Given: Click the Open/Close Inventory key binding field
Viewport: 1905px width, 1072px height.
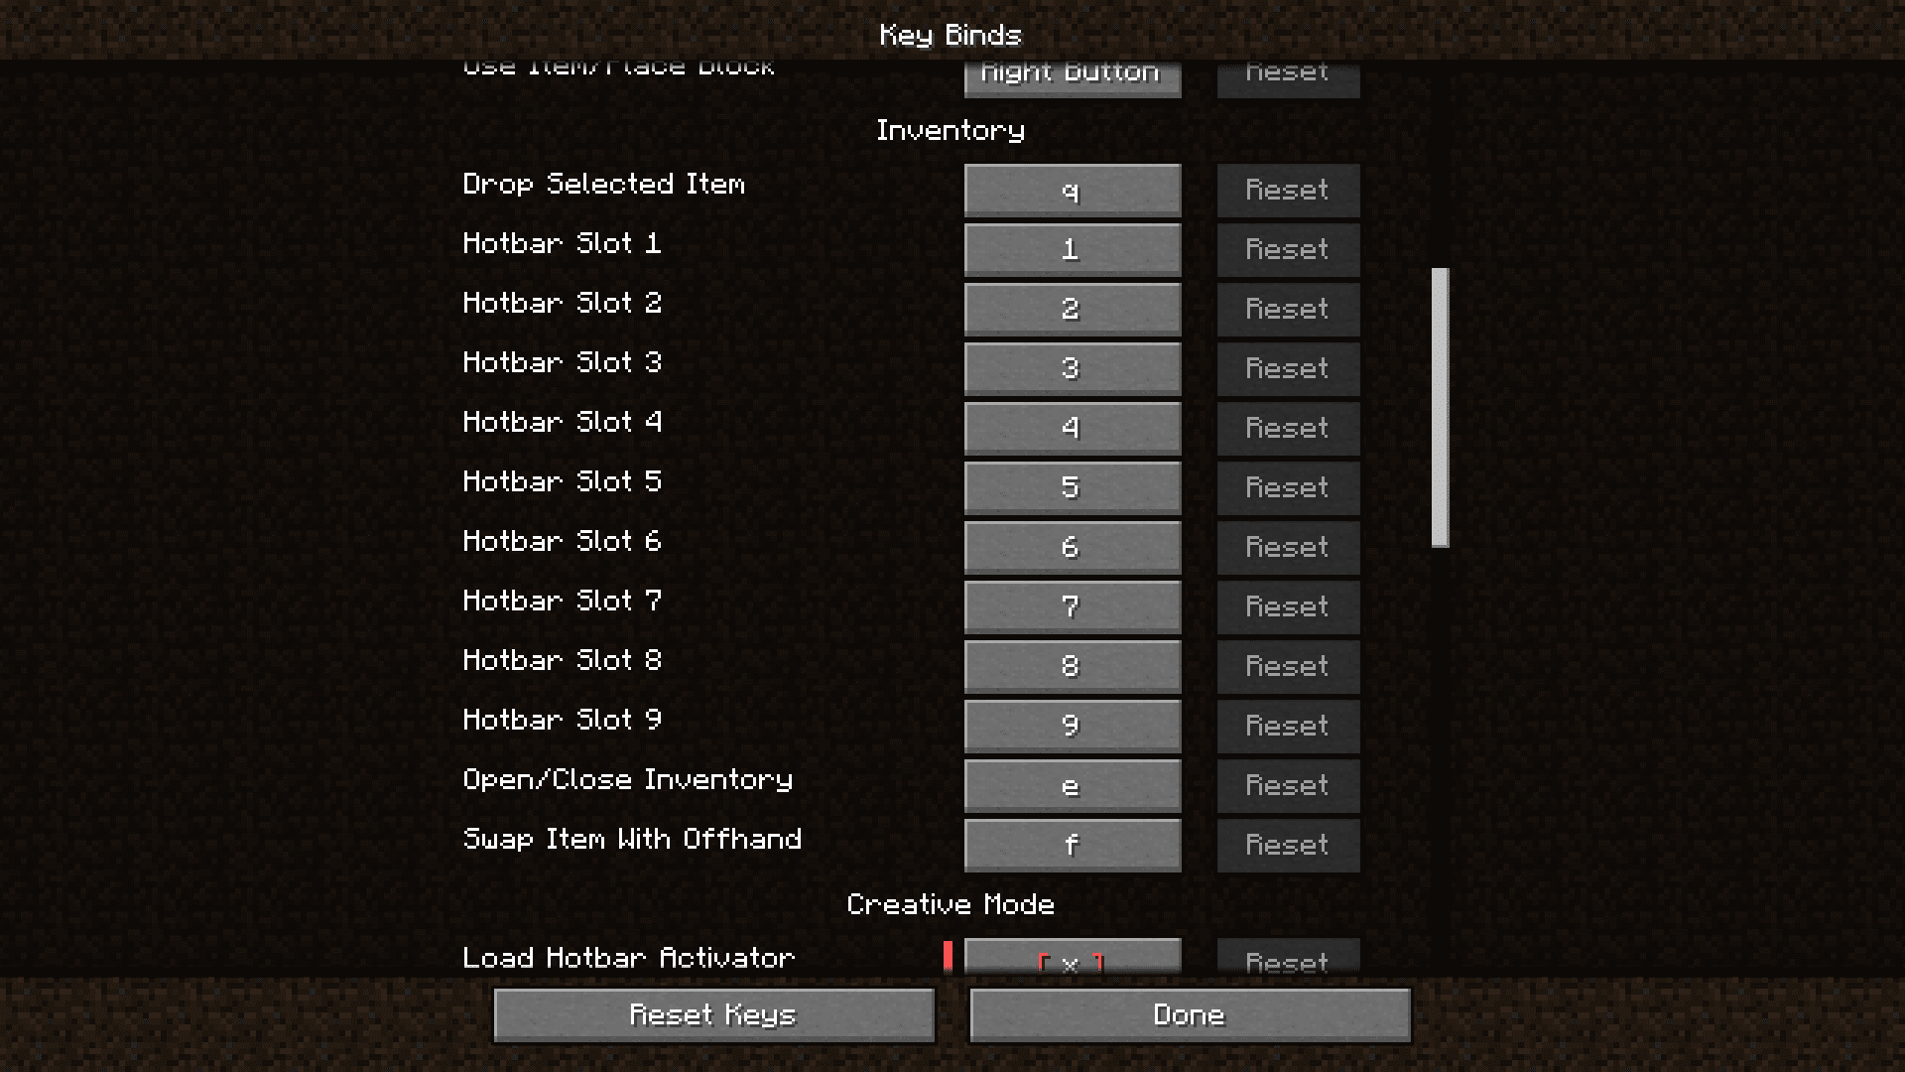Looking at the screenshot, I should click(1071, 784).
